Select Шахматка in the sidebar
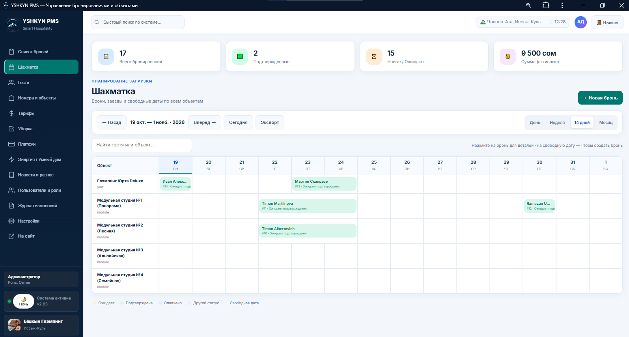 pyautogui.click(x=41, y=67)
